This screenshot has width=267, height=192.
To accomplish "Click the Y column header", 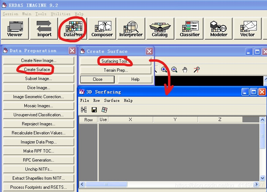I will [x=175, y=120].
